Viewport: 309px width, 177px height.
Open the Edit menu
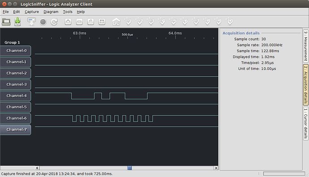[x=17, y=12]
